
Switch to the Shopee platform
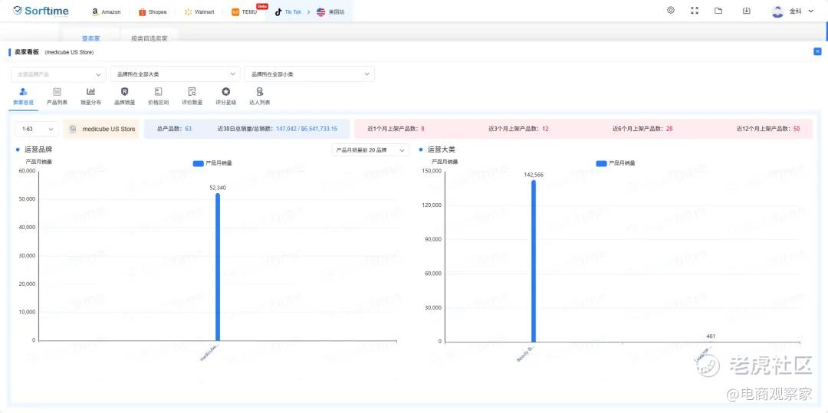[153, 11]
